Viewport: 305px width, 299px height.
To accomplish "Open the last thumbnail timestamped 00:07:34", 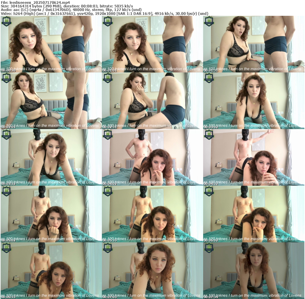I will (x=253, y=270).
